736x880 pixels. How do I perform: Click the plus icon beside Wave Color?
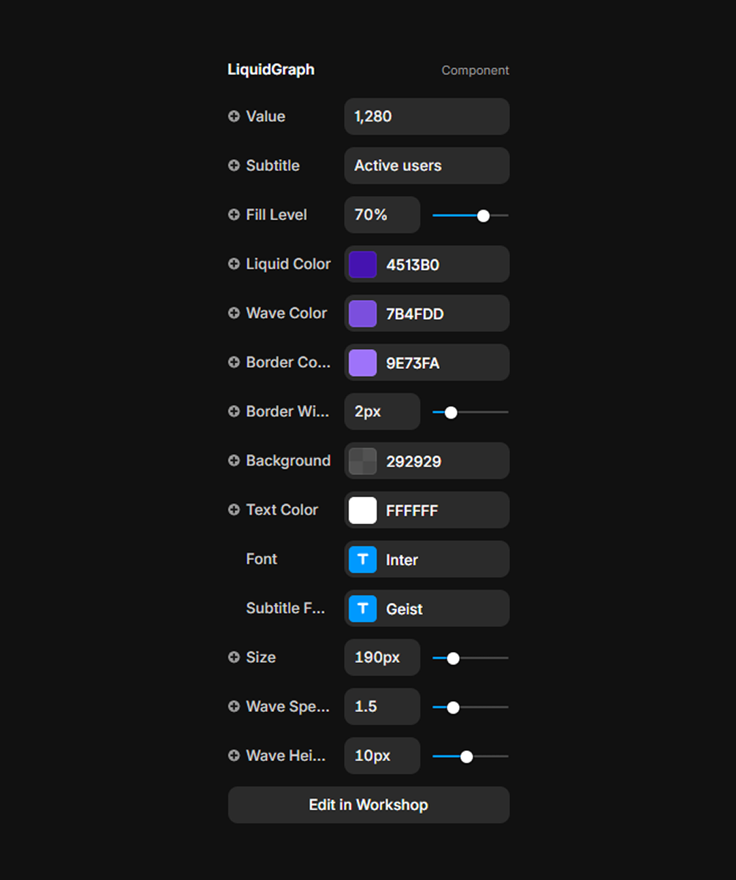234,313
